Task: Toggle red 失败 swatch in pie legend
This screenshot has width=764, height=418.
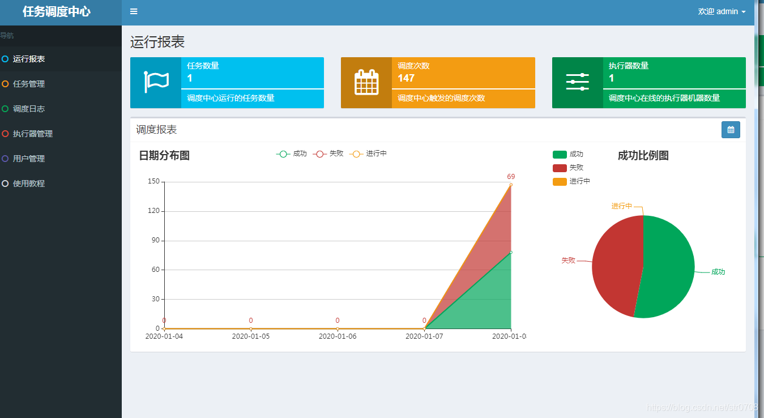Action: click(x=560, y=168)
